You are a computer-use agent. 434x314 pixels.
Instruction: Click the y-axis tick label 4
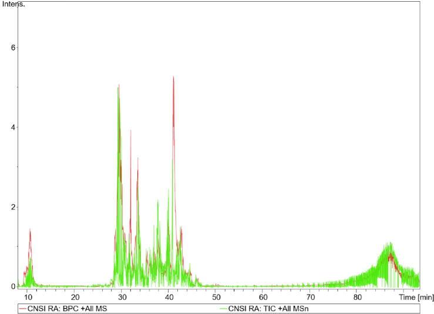coord(12,127)
